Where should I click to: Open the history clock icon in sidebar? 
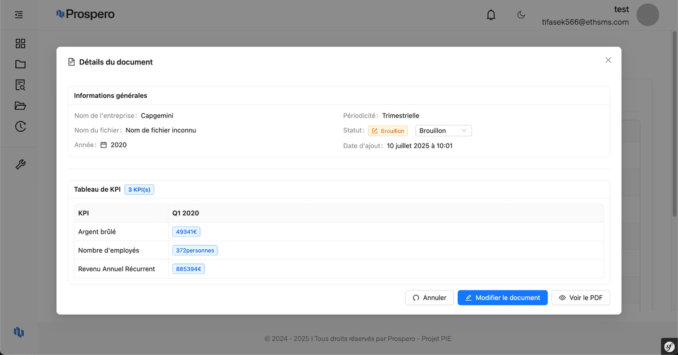(x=20, y=127)
